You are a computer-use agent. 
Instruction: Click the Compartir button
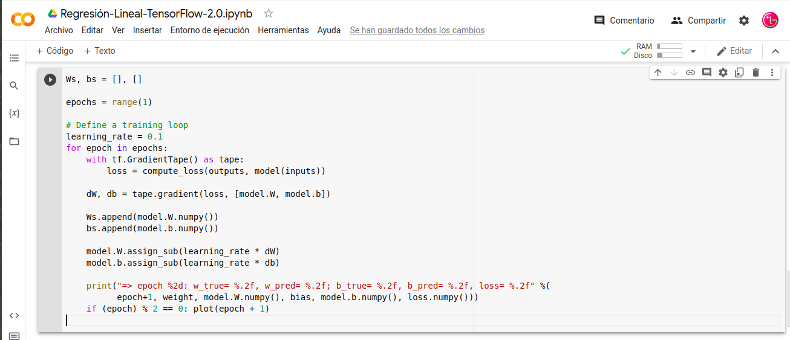(x=698, y=21)
